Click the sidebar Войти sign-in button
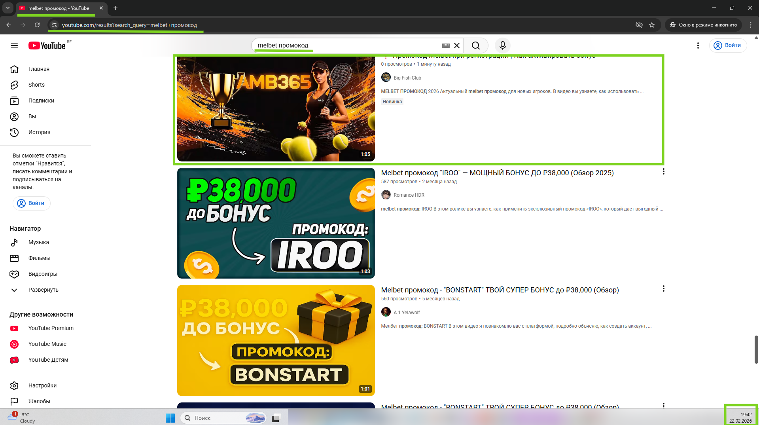Viewport: 759px width, 425px height. coord(32,203)
